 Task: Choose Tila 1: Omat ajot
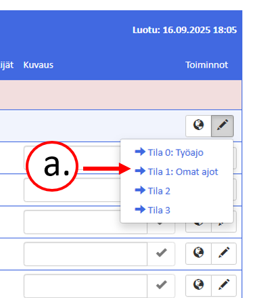tap(176, 171)
